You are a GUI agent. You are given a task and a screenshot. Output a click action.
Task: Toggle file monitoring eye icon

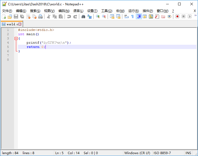169,17
